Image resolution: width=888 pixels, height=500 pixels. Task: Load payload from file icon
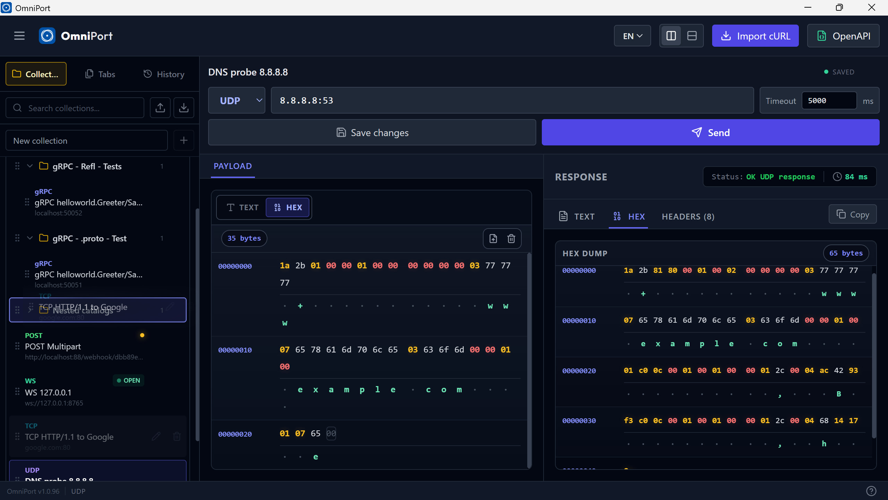pos(493,238)
